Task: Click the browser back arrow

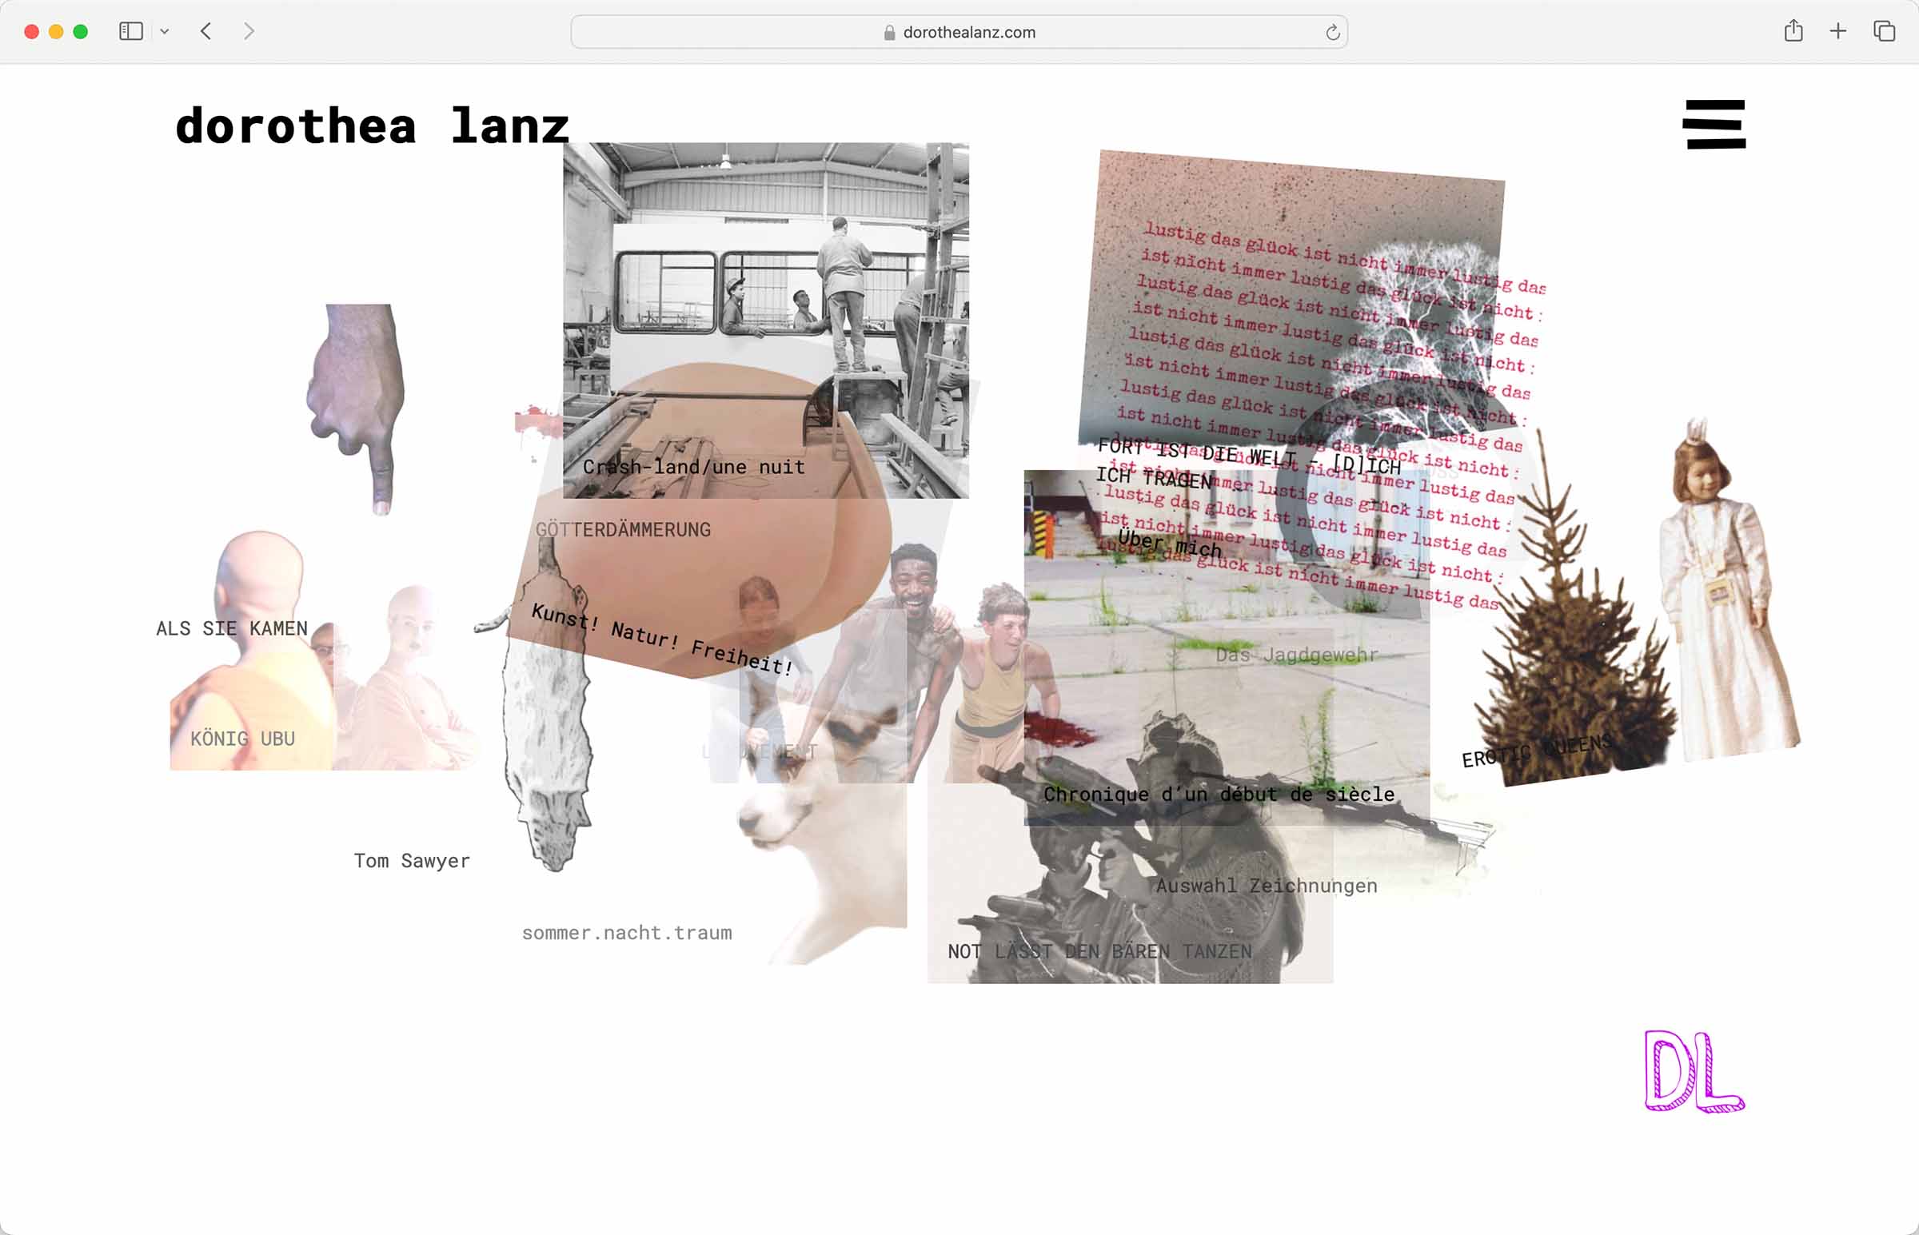Action: pos(206,31)
